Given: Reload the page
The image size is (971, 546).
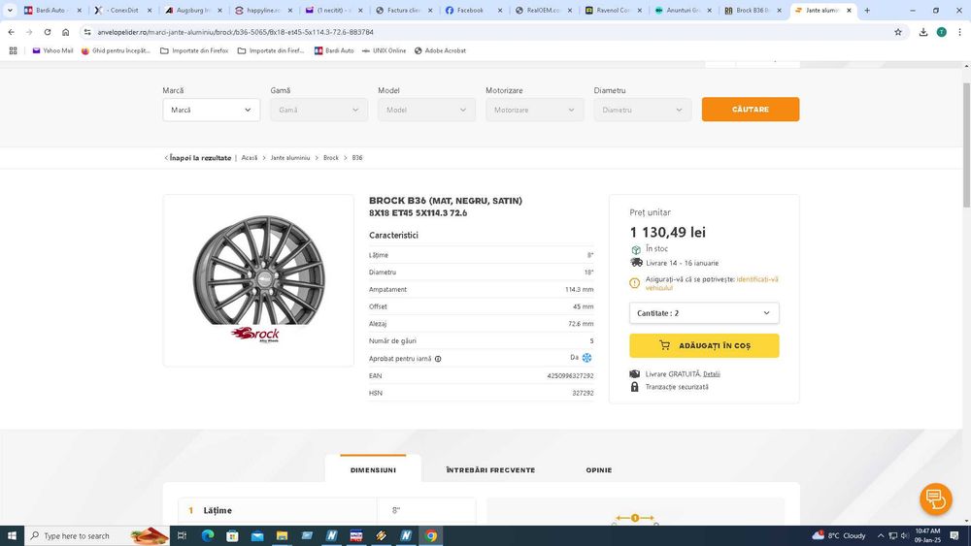Looking at the screenshot, I should click(x=47, y=32).
